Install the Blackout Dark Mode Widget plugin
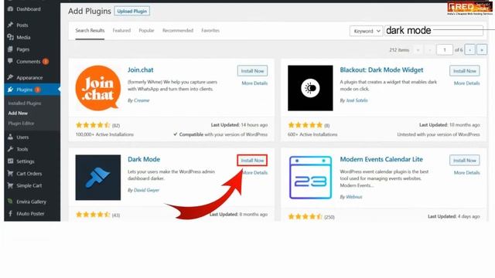Image resolution: width=495 pixels, height=278 pixels. coord(464,71)
